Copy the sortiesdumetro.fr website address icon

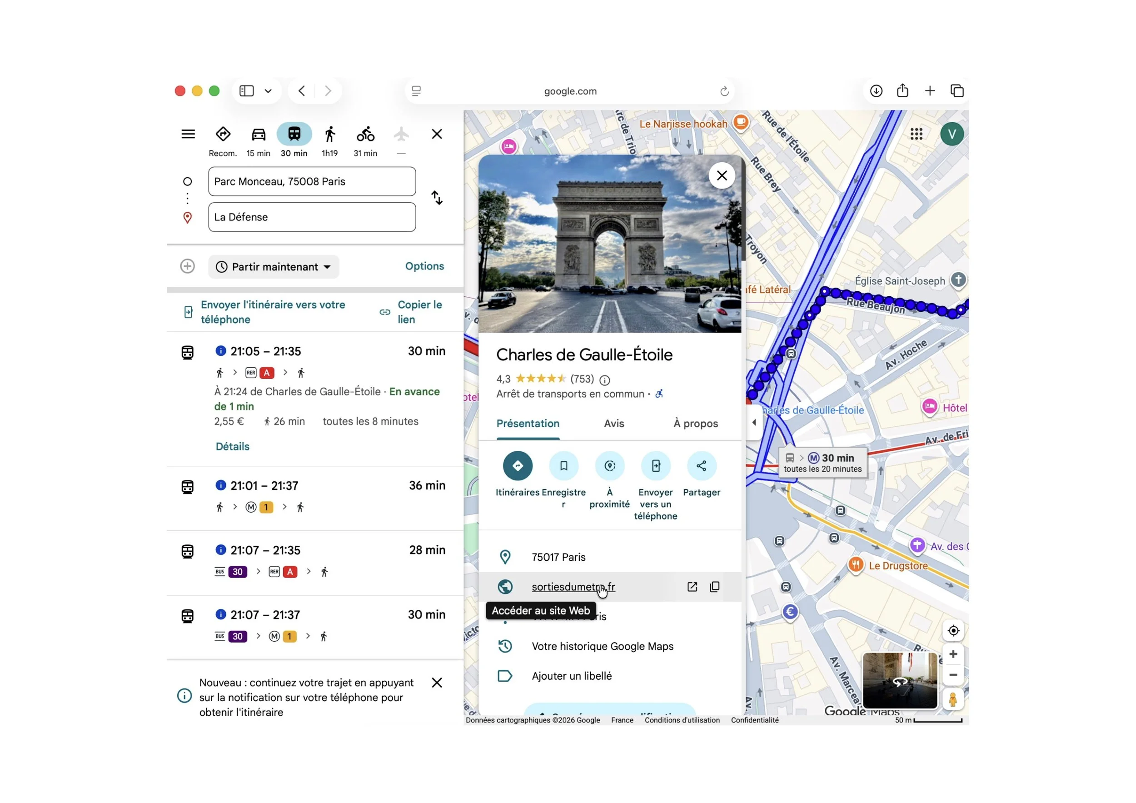[x=714, y=587]
